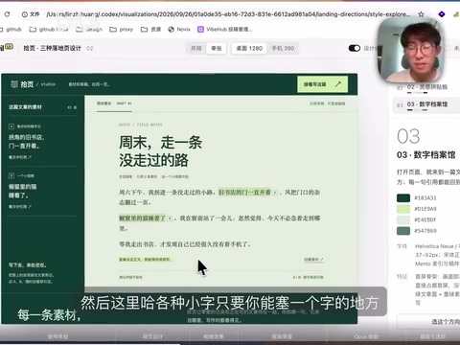
Task: Open site info icon beside 文件
Action: (25, 14)
